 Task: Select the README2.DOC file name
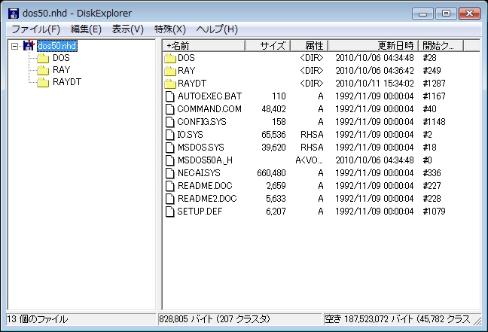207,199
